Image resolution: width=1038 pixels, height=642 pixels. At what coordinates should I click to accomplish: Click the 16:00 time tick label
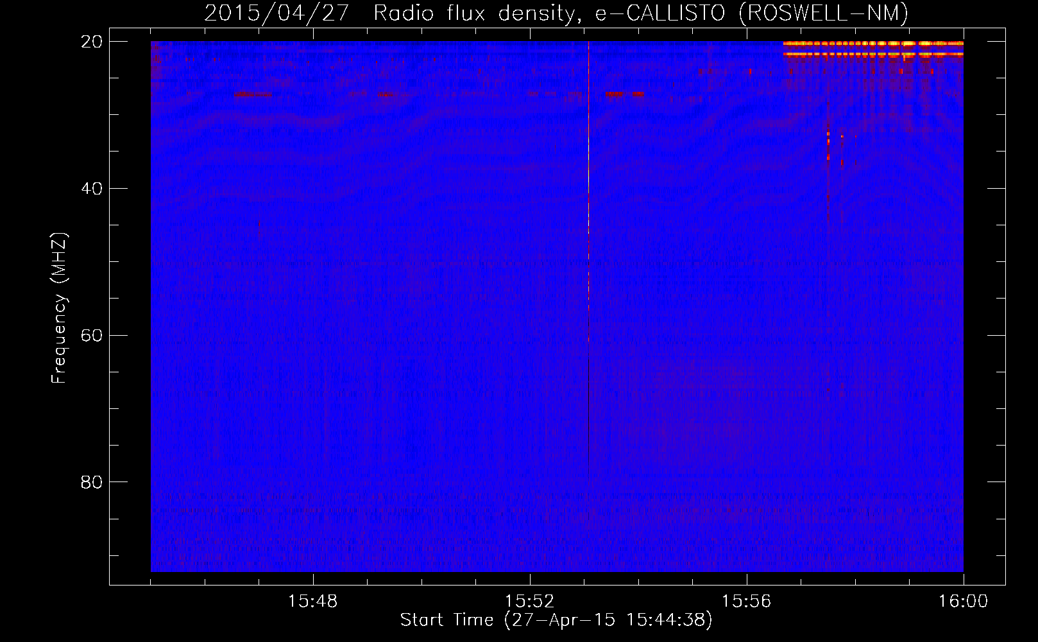pos(963,602)
